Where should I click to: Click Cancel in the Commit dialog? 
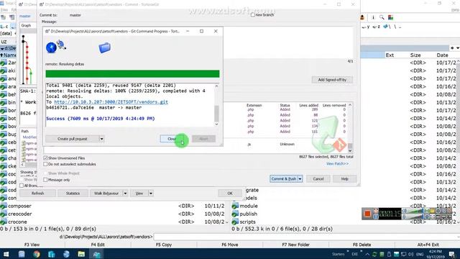click(x=318, y=179)
